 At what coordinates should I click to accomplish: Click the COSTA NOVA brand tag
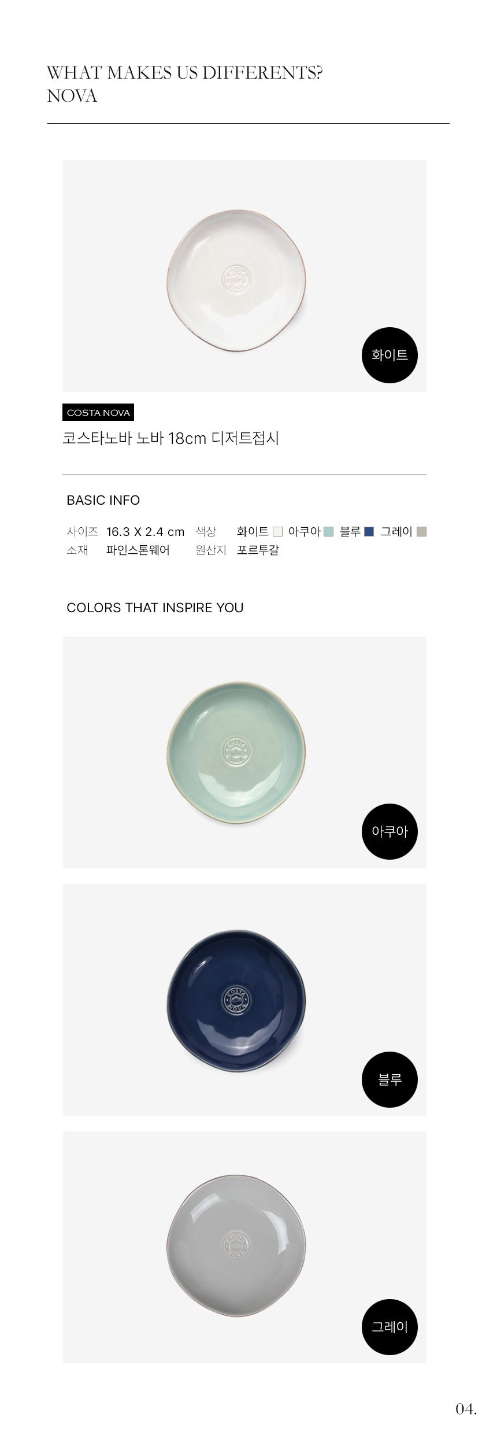(x=98, y=412)
